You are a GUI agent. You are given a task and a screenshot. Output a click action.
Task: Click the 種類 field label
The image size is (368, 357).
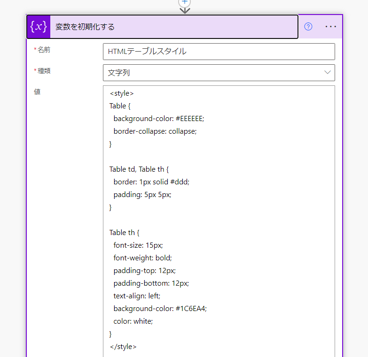click(44, 71)
